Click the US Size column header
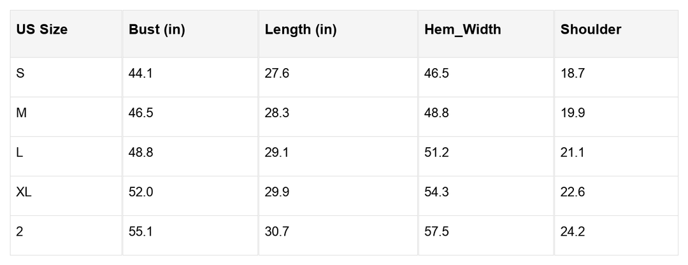 tap(42, 29)
